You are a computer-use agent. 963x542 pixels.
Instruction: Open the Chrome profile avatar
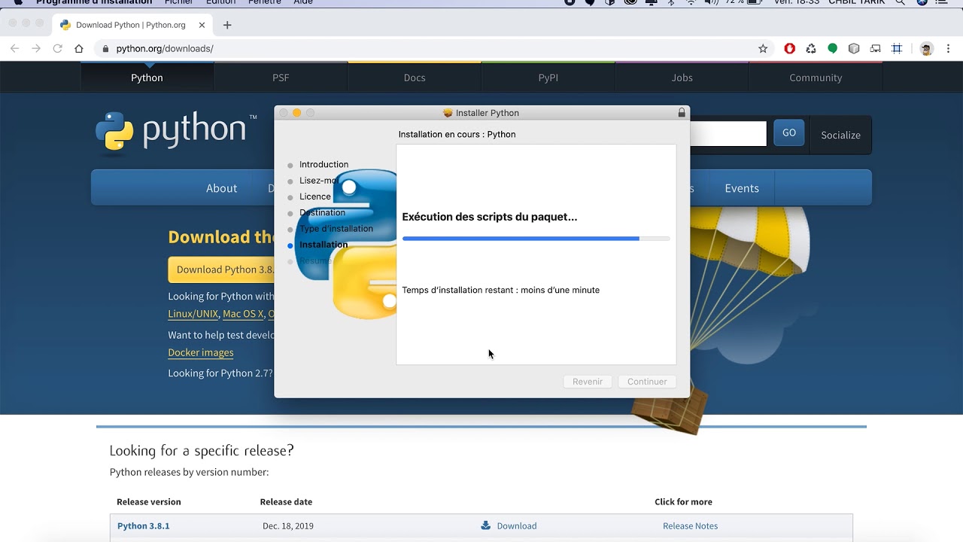pos(926,48)
